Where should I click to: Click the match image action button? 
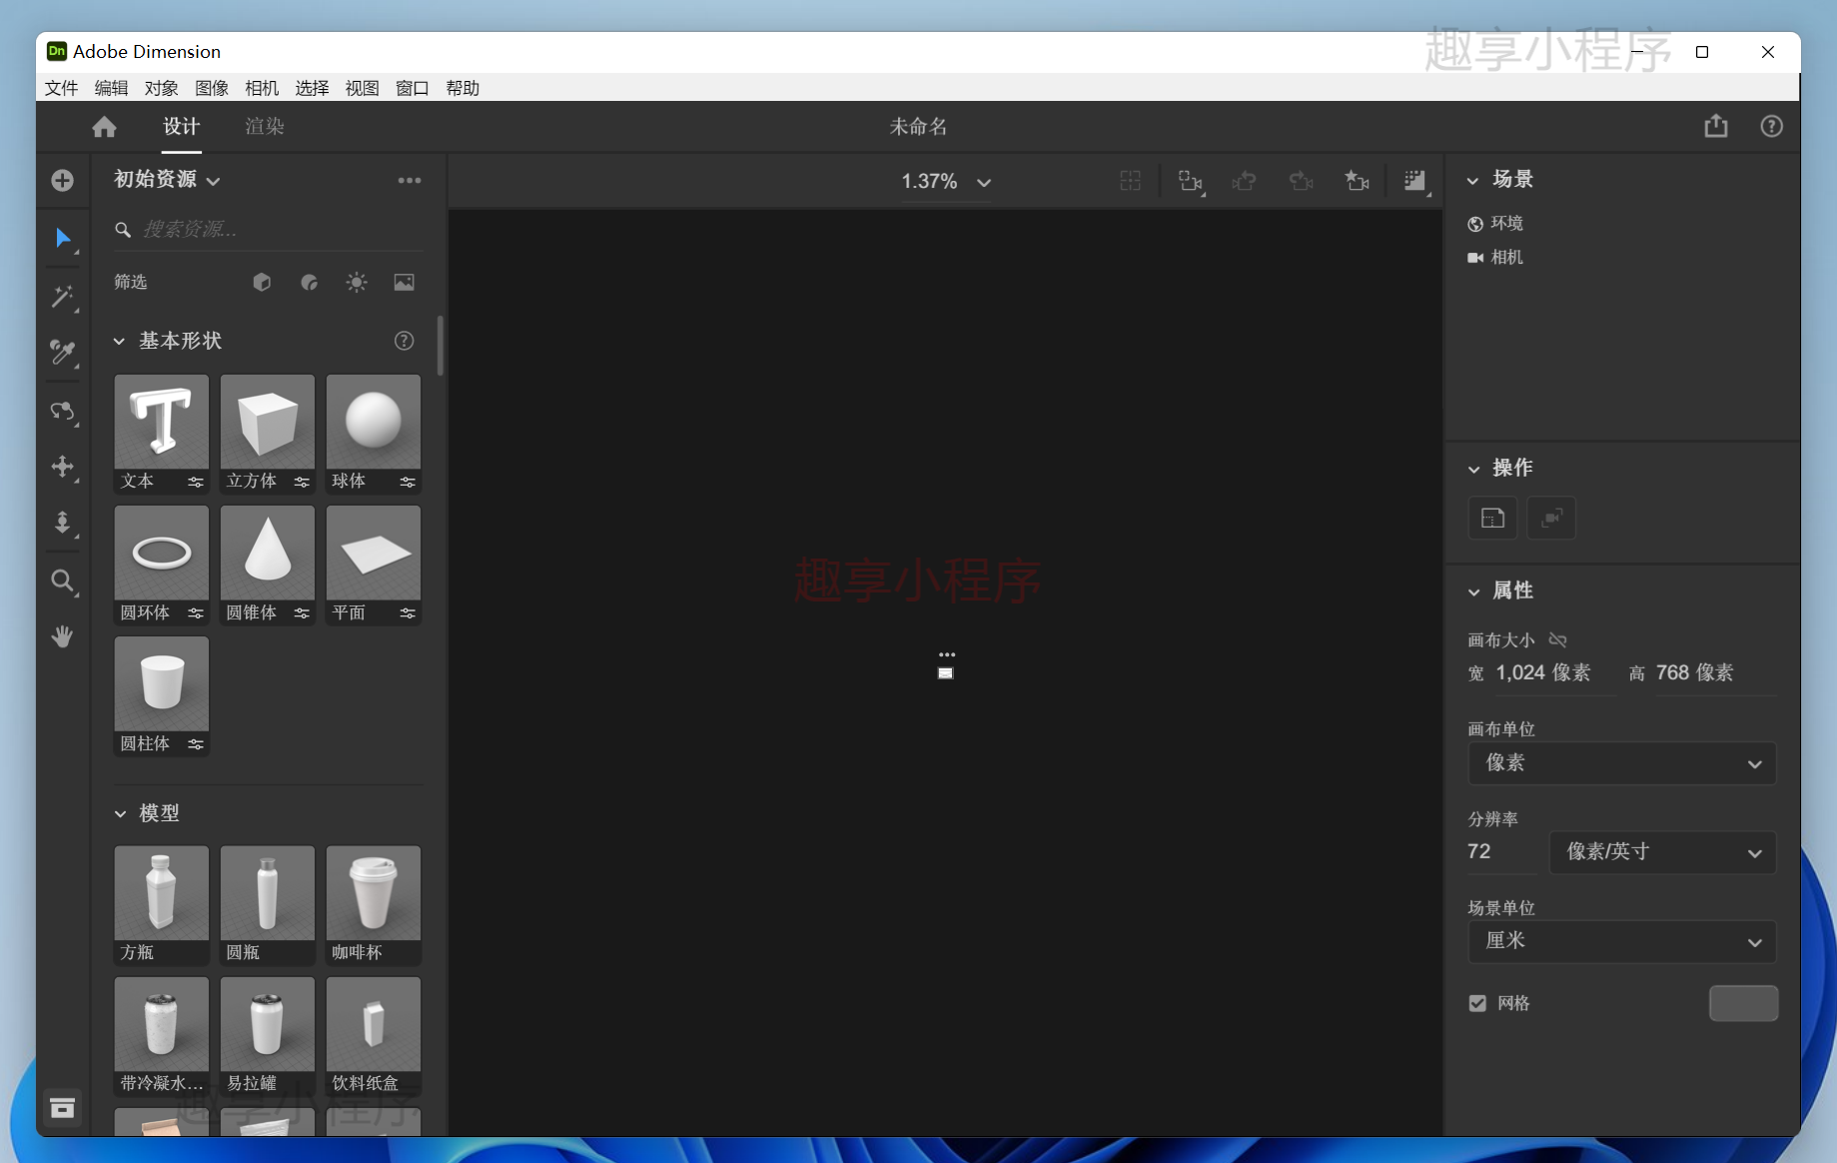point(1492,519)
